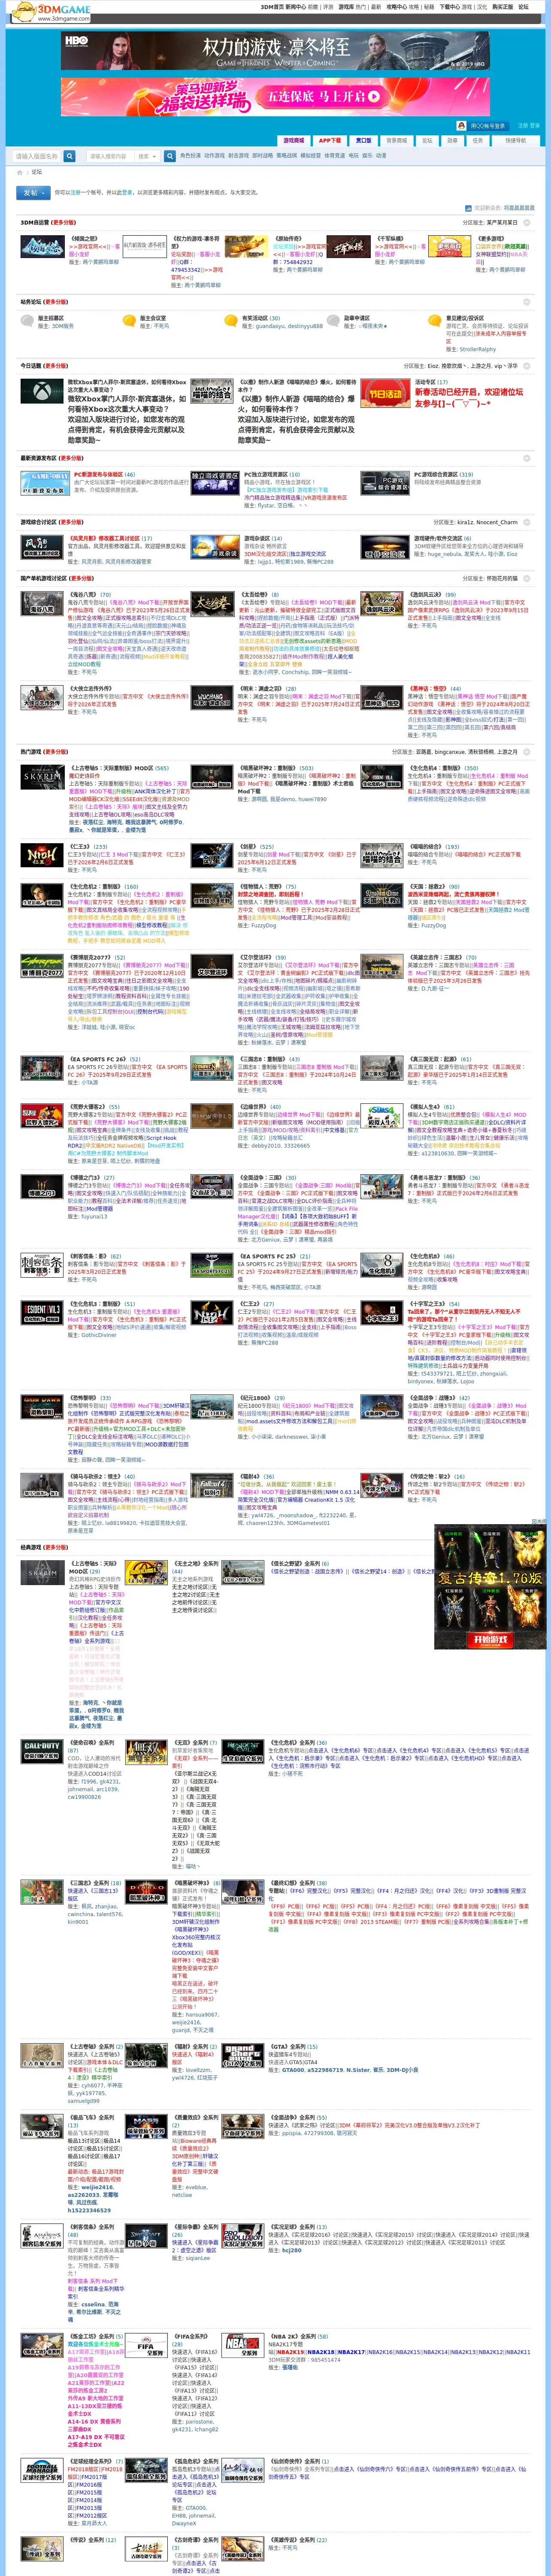Open the 意见建议/投诉区 bubble icon
This screenshot has width=551, height=2576.
[x=435, y=321]
